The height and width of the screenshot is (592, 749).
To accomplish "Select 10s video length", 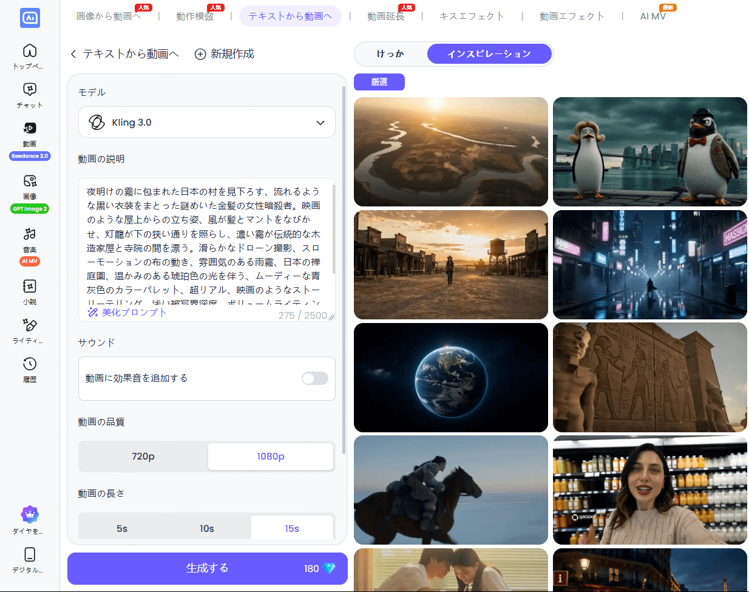I will click(207, 528).
